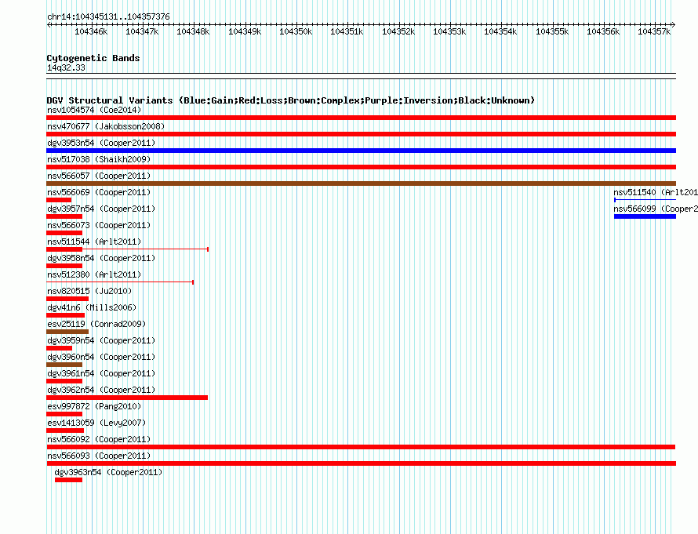Click the Cytogenetic Bands track title

(x=93, y=58)
